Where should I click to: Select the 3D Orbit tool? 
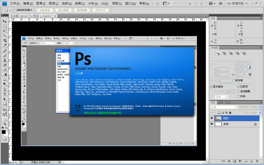click(5, 114)
